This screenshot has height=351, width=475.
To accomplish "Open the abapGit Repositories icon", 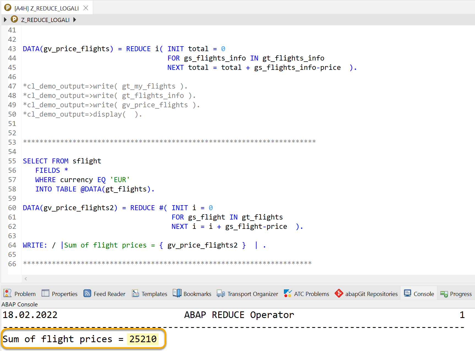I will coord(339,294).
